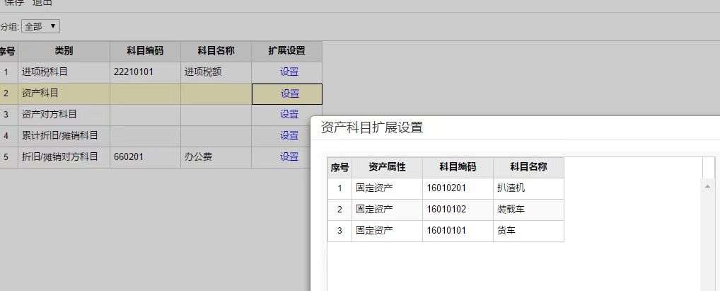The width and height of the screenshot is (720, 291).
Task: Open 设置 for 累计折旧/摊销科目 row
Action: [x=289, y=136]
